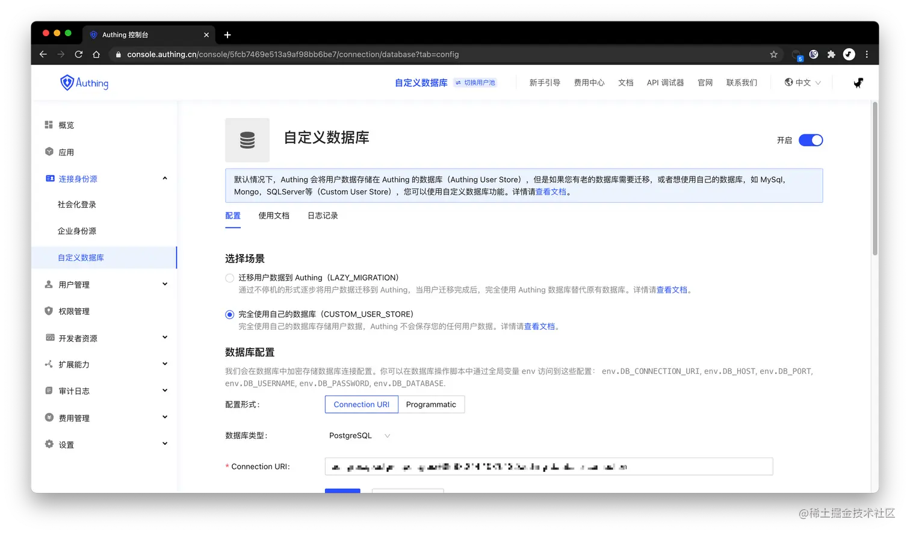The width and height of the screenshot is (910, 534).
Task: Select the CUSTOM_USER_STORE radio option
Action: pyautogui.click(x=229, y=314)
